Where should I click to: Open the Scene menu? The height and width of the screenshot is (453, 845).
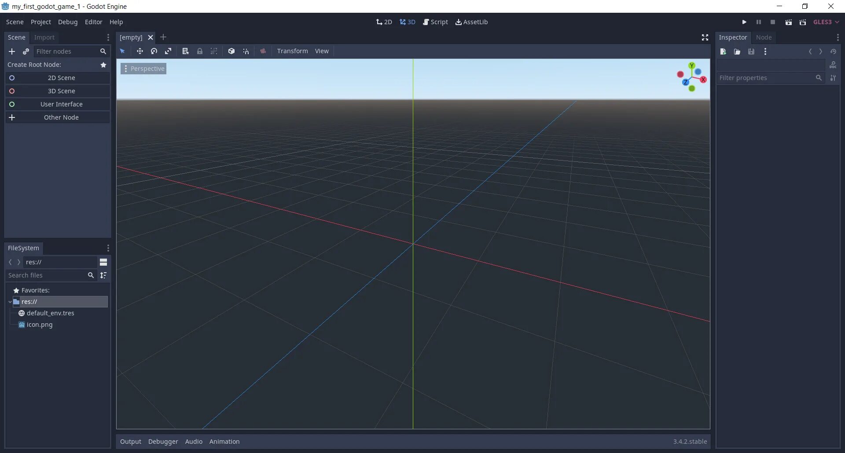[x=15, y=22]
